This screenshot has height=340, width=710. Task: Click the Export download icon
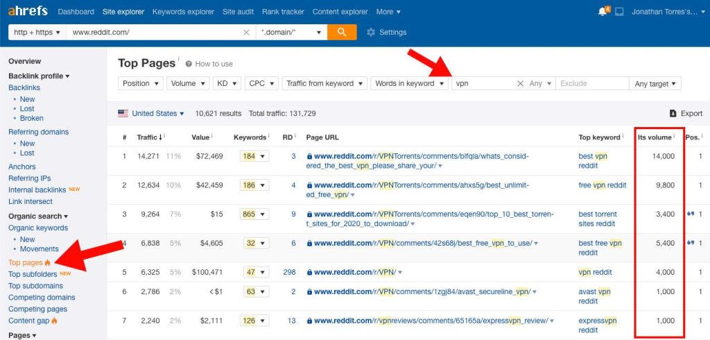(673, 113)
